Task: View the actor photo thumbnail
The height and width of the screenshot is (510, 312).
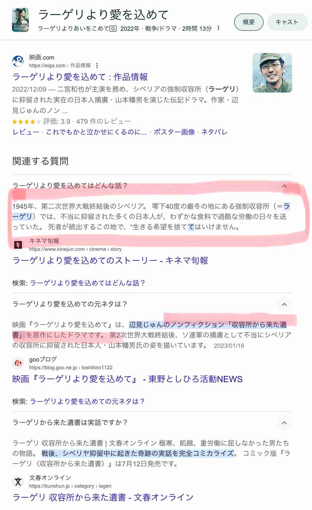Action: [272, 73]
